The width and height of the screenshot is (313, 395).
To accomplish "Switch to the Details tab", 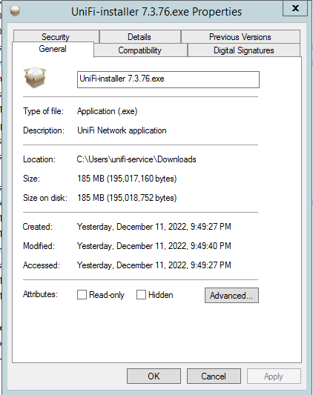I will (139, 37).
